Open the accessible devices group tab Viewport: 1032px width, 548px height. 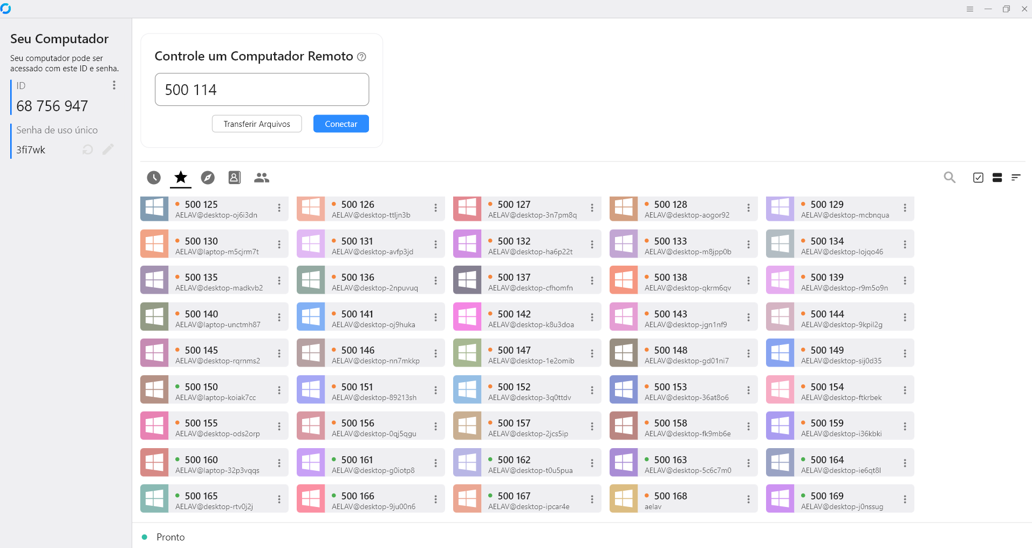click(x=262, y=178)
